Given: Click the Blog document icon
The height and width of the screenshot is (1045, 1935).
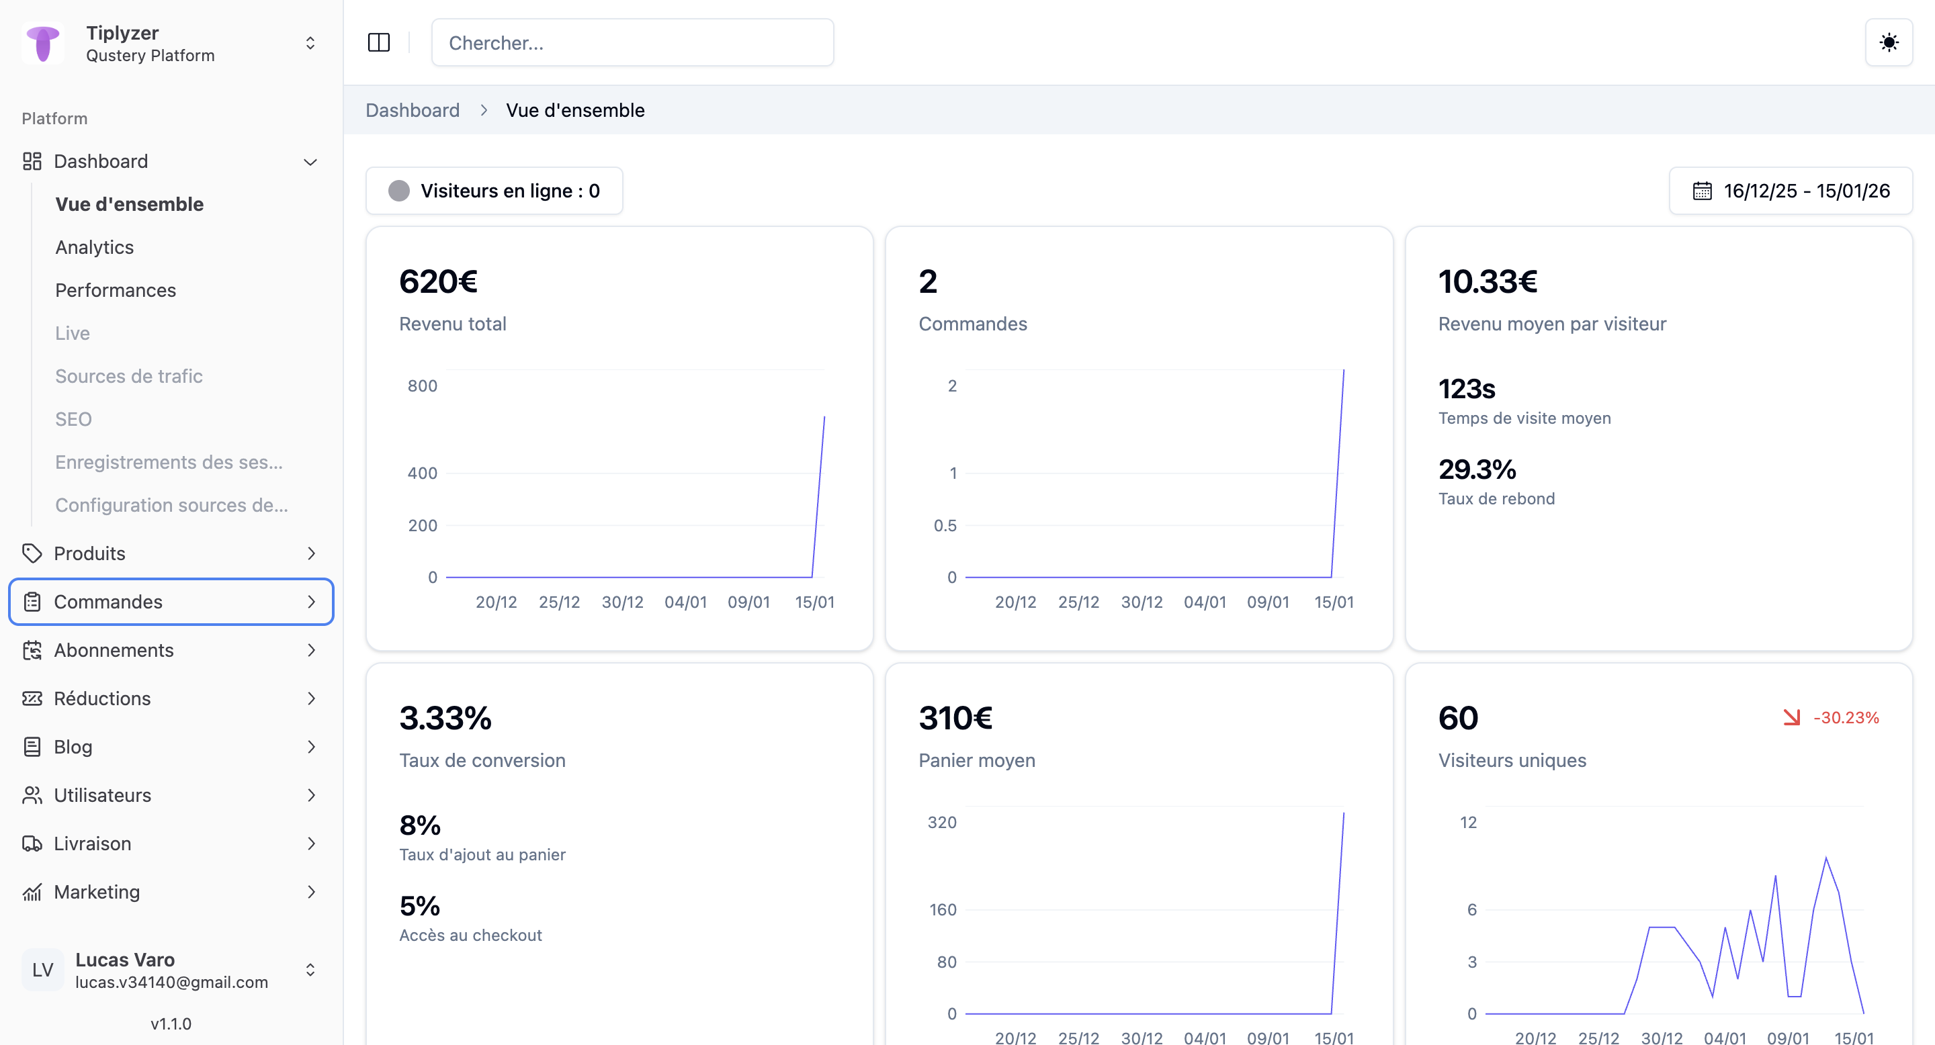Looking at the screenshot, I should 32,747.
